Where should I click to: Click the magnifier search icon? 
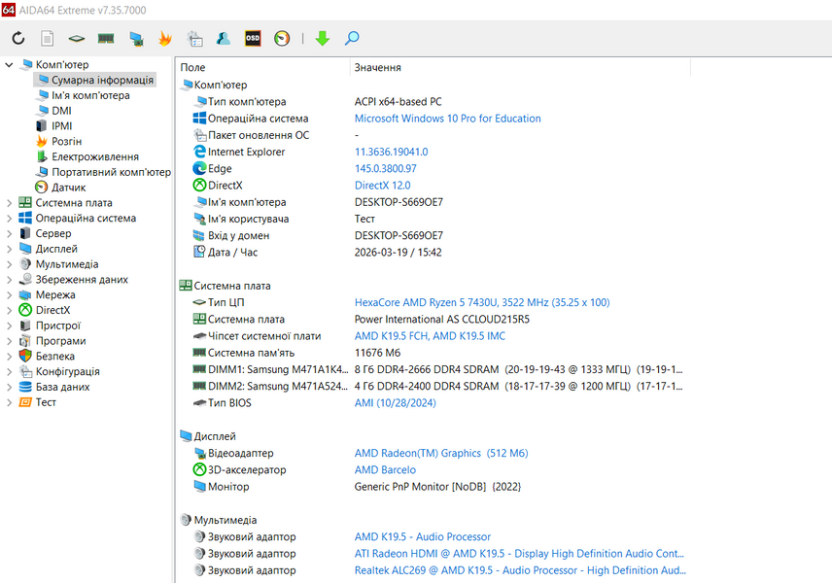pyautogui.click(x=352, y=38)
